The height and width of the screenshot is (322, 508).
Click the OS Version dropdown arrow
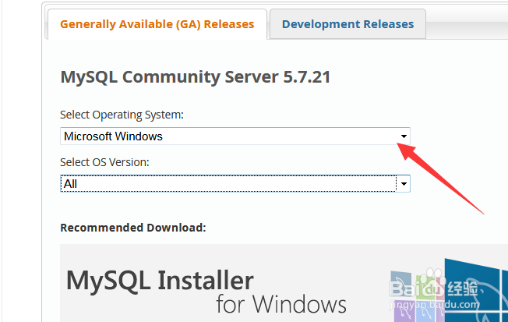pyautogui.click(x=404, y=184)
